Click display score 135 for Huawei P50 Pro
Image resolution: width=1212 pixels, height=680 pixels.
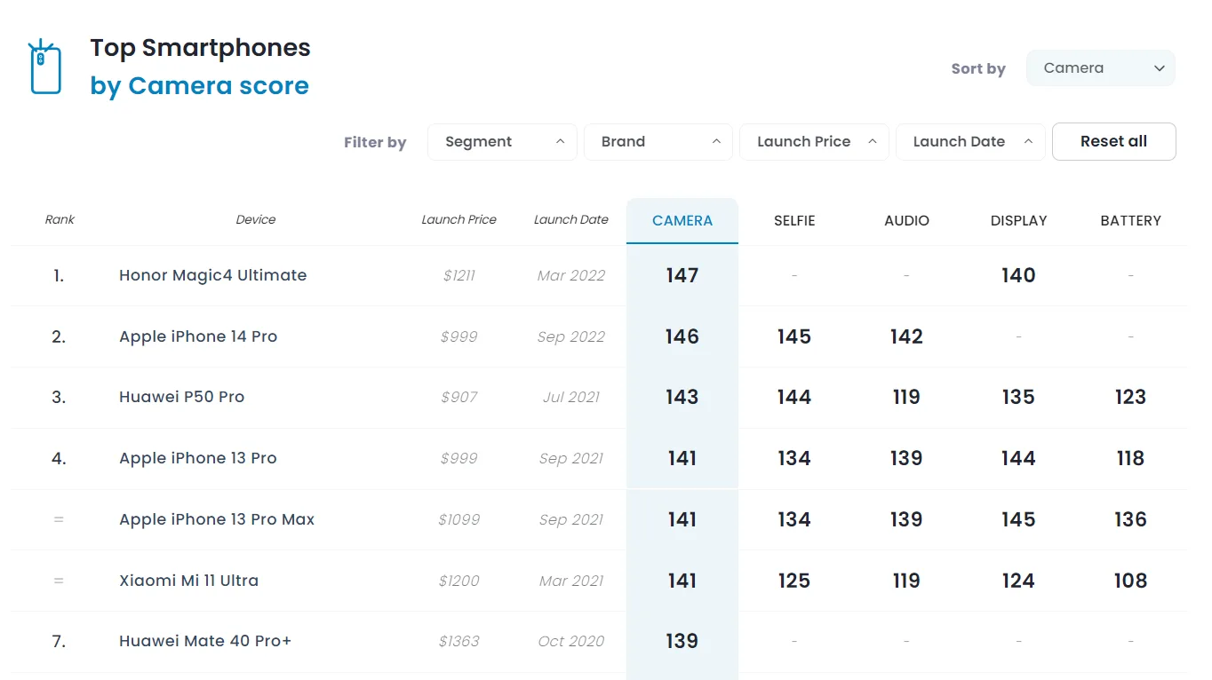click(1018, 397)
